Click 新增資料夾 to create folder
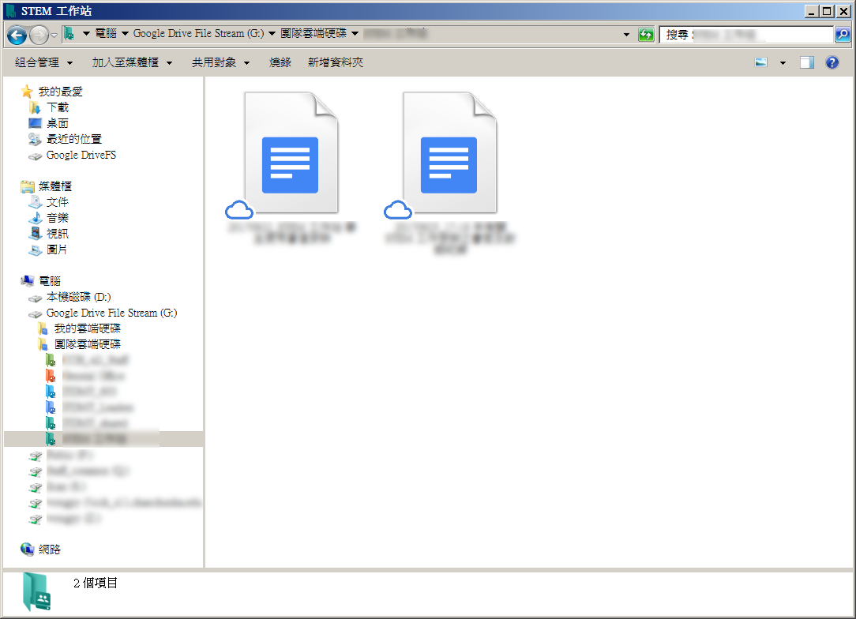 click(x=336, y=62)
